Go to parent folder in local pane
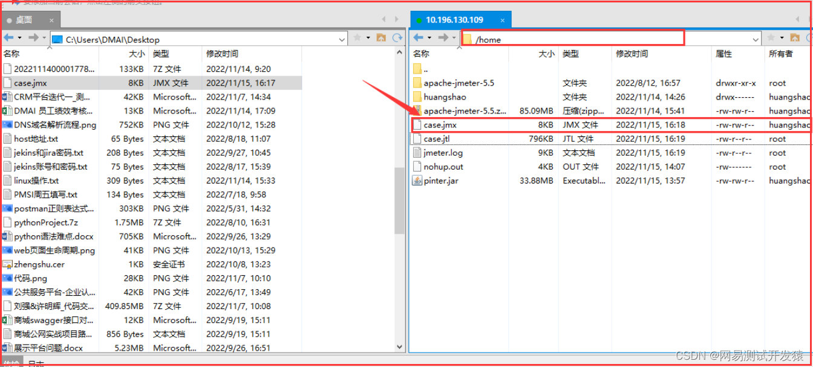The image size is (813, 367). pyautogui.click(x=381, y=38)
